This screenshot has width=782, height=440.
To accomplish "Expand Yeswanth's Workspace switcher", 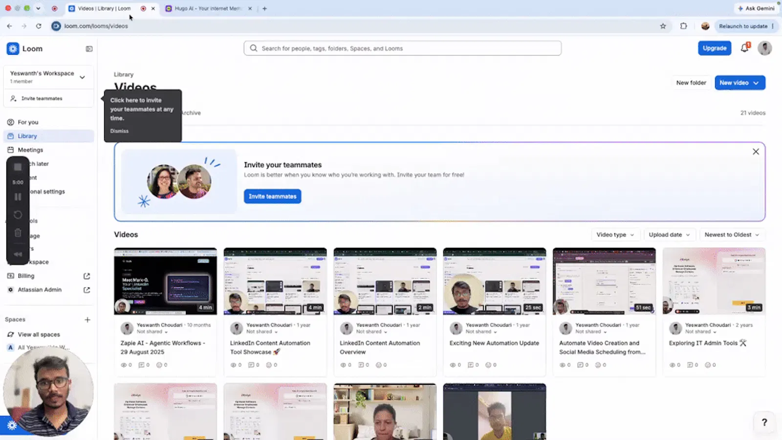I will tap(82, 77).
